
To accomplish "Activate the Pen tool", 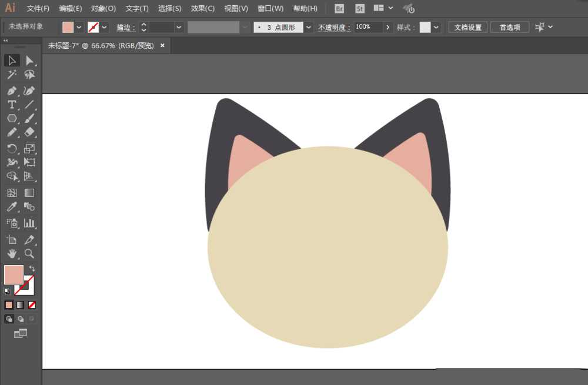I will pyautogui.click(x=12, y=91).
